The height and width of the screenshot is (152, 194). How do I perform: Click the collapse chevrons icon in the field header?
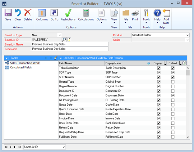pos(184,63)
